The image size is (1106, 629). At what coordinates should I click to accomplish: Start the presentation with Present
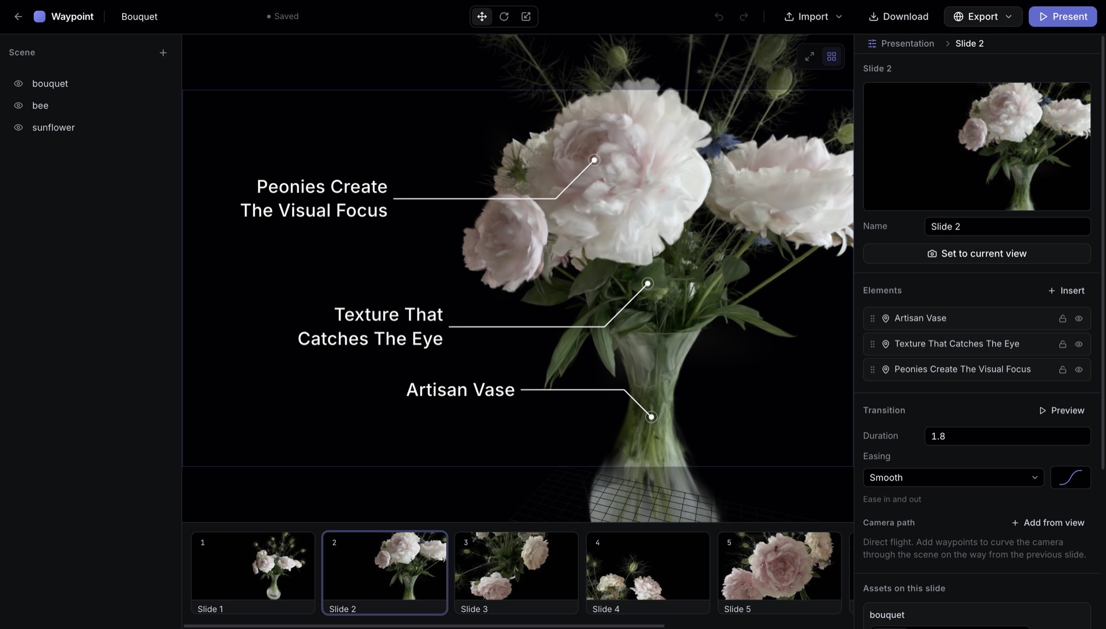coord(1063,17)
